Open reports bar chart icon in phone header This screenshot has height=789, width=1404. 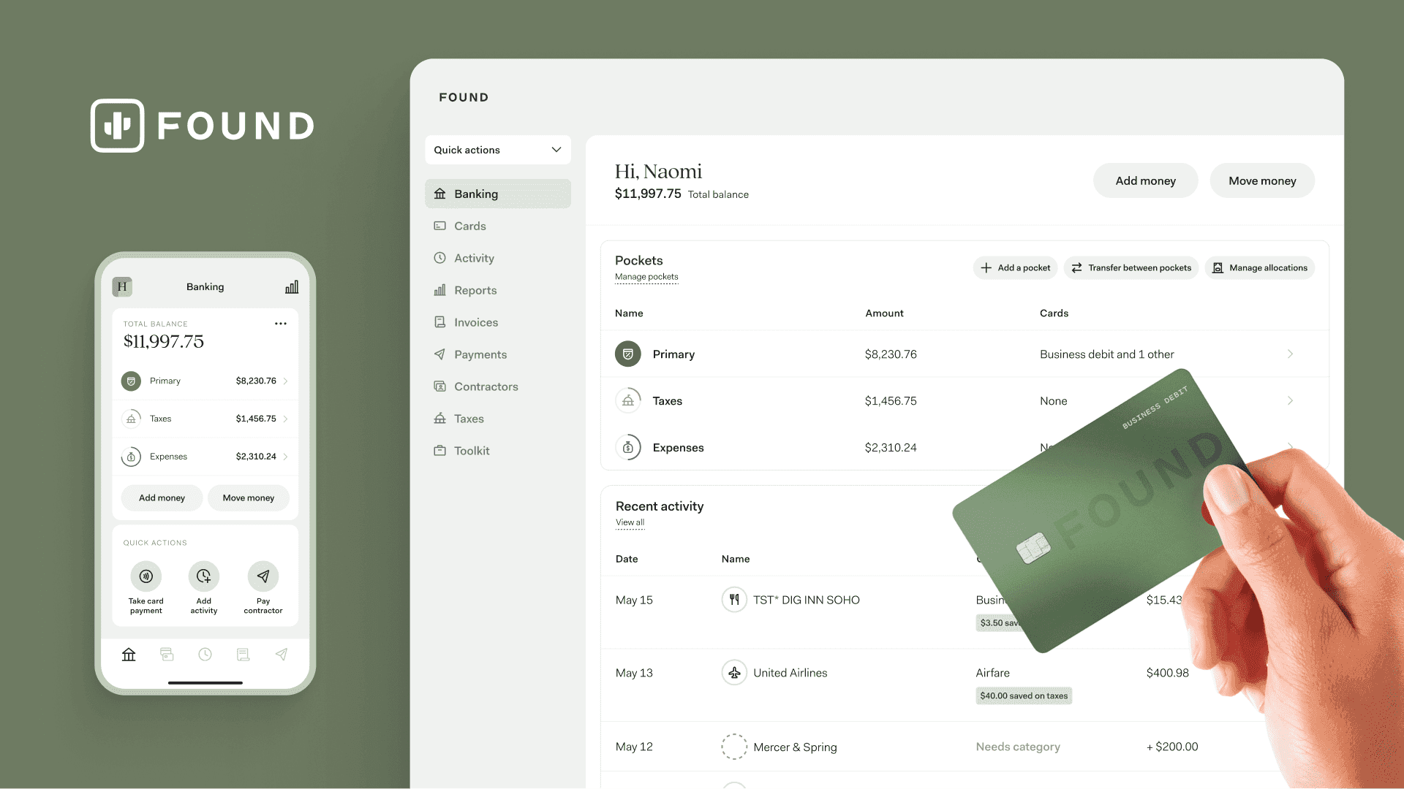[x=292, y=287]
